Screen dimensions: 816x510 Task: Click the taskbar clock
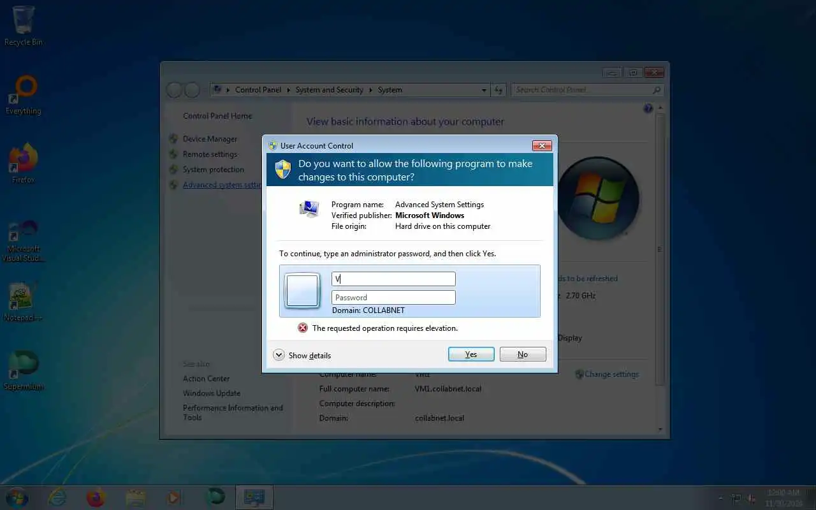tap(783, 498)
